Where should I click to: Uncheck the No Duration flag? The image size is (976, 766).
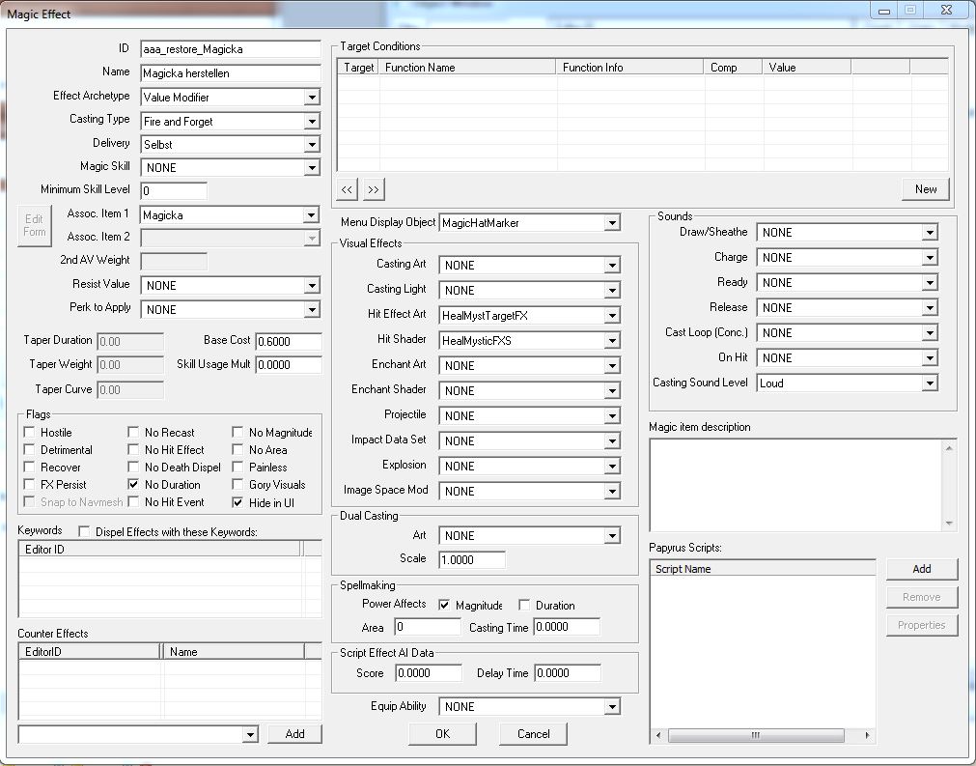click(x=134, y=485)
